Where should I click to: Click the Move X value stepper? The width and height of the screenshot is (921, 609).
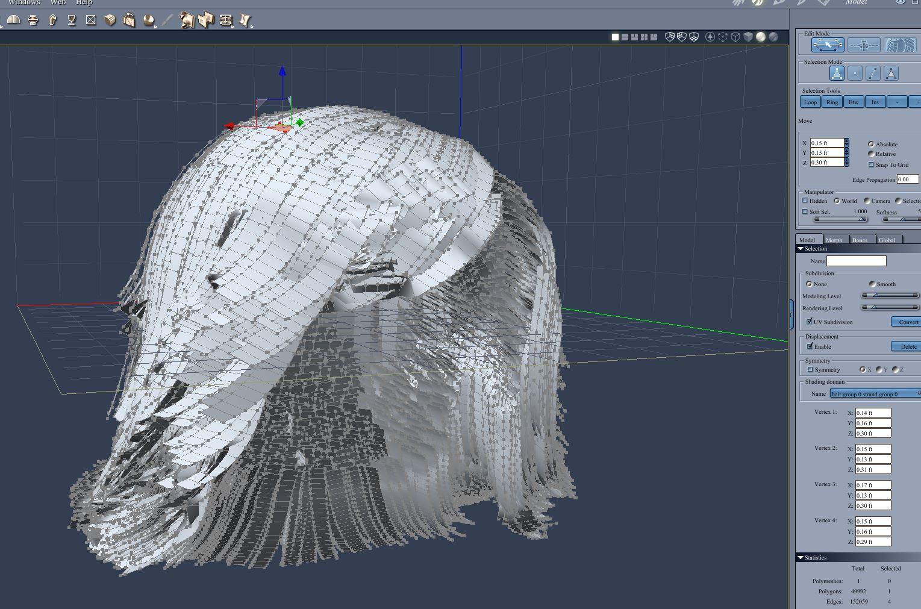846,143
